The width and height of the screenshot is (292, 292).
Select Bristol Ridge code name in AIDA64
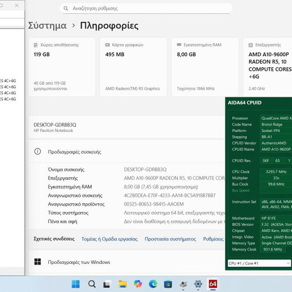[272, 124]
